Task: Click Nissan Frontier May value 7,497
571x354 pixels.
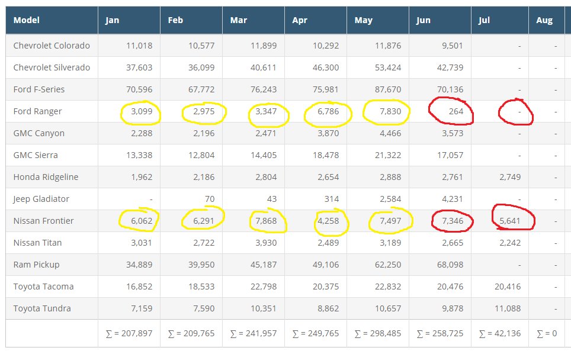Action: tap(390, 221)
